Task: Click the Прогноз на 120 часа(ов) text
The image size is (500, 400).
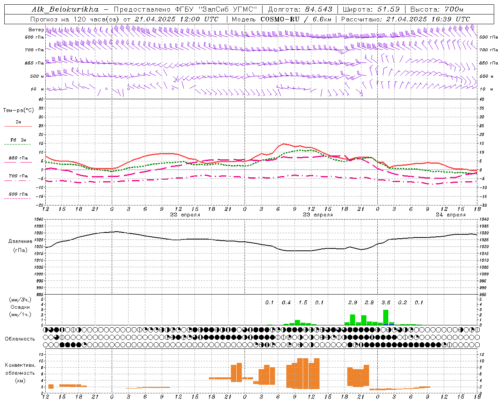Action: (x=75, y=19)
